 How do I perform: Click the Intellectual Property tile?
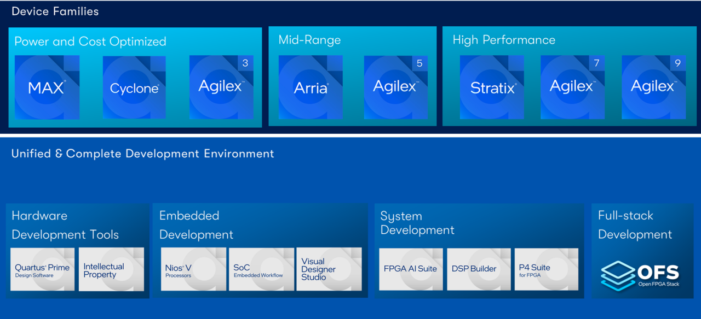tap(111, 269)
